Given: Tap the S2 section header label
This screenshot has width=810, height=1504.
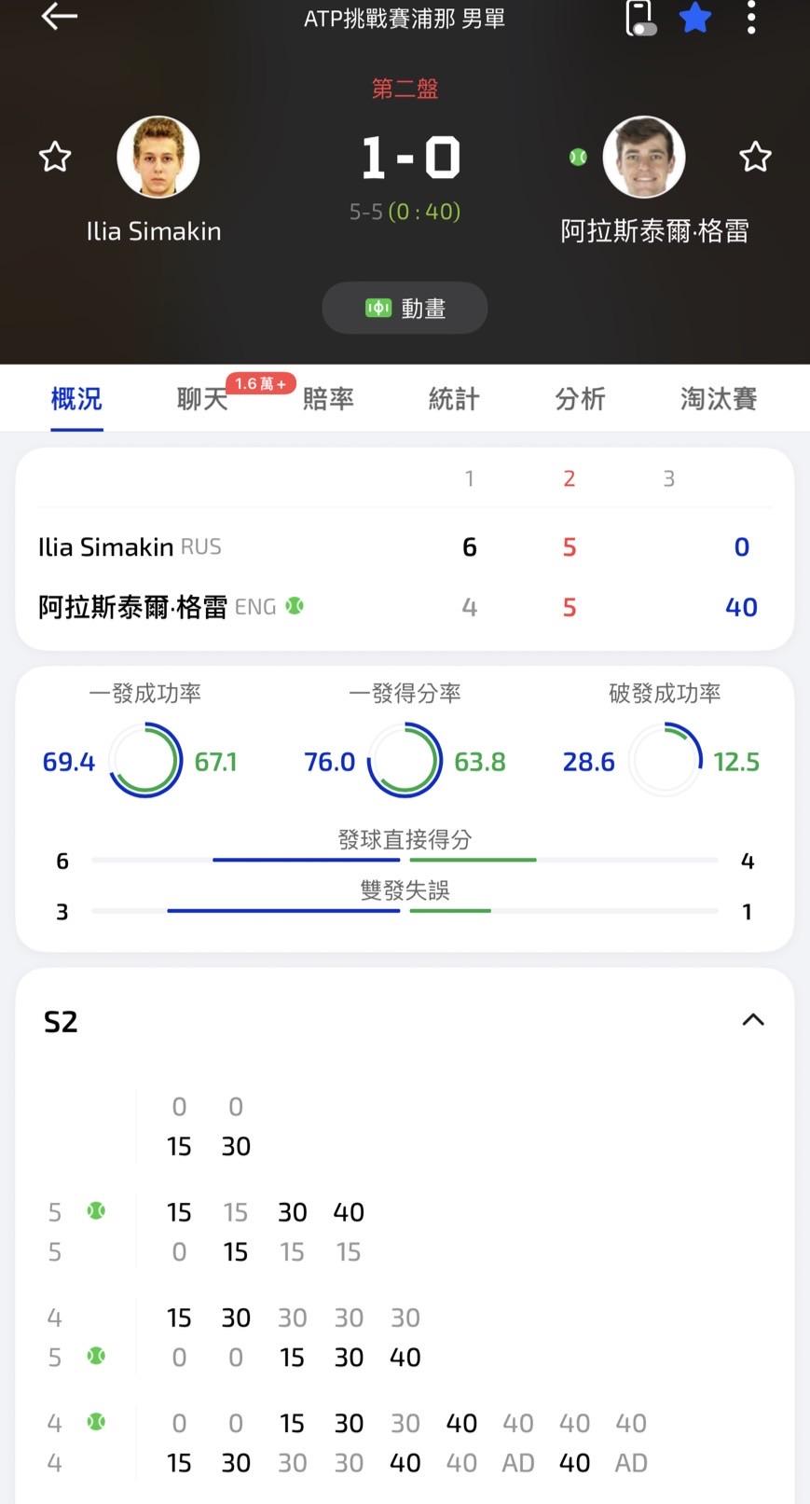Looking at the screenshot, I should [62, 1022].
